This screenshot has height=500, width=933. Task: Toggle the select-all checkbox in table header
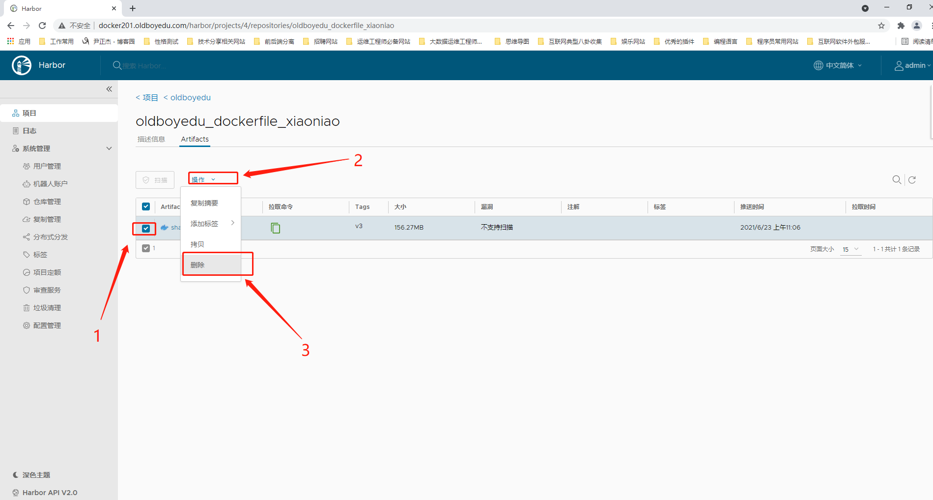tap(146, 206)
